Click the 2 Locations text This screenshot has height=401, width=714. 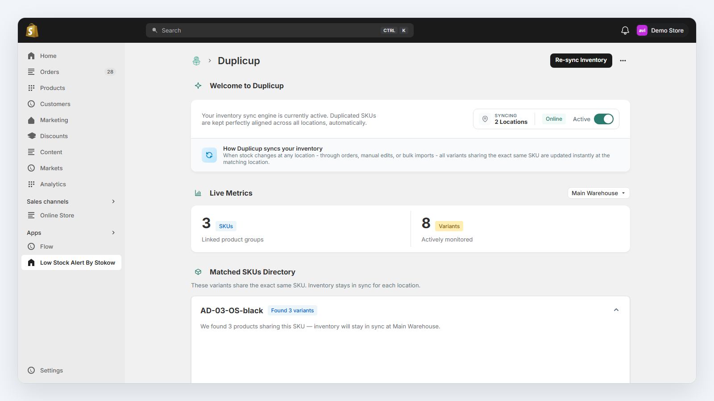point(511,122)
